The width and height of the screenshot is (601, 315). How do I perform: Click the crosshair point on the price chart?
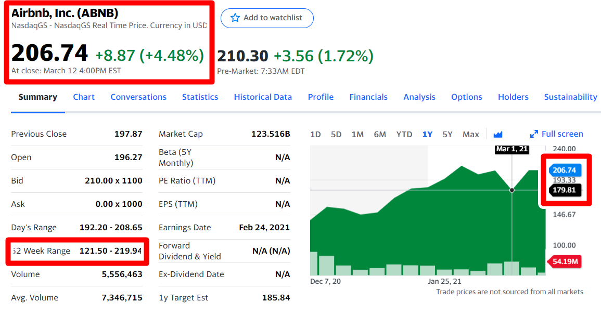coord(512,190)
